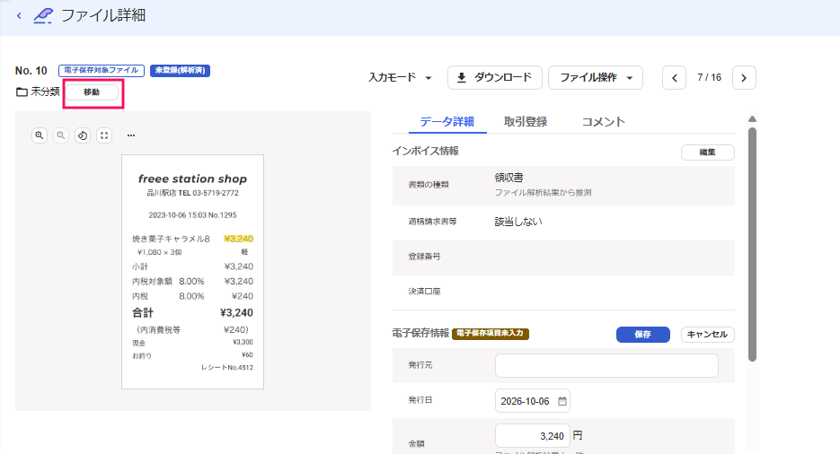Click the 電子保存項目未入力 badge
The image size is (840, 454).
[x=491, y=333]
